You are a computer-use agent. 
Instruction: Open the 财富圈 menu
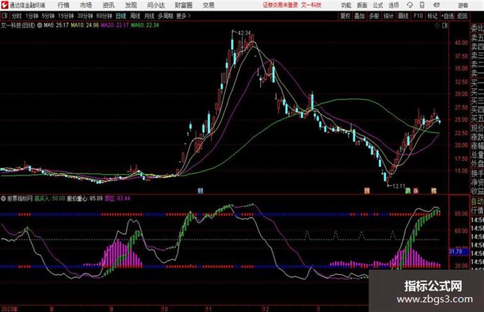pos(183,5)
